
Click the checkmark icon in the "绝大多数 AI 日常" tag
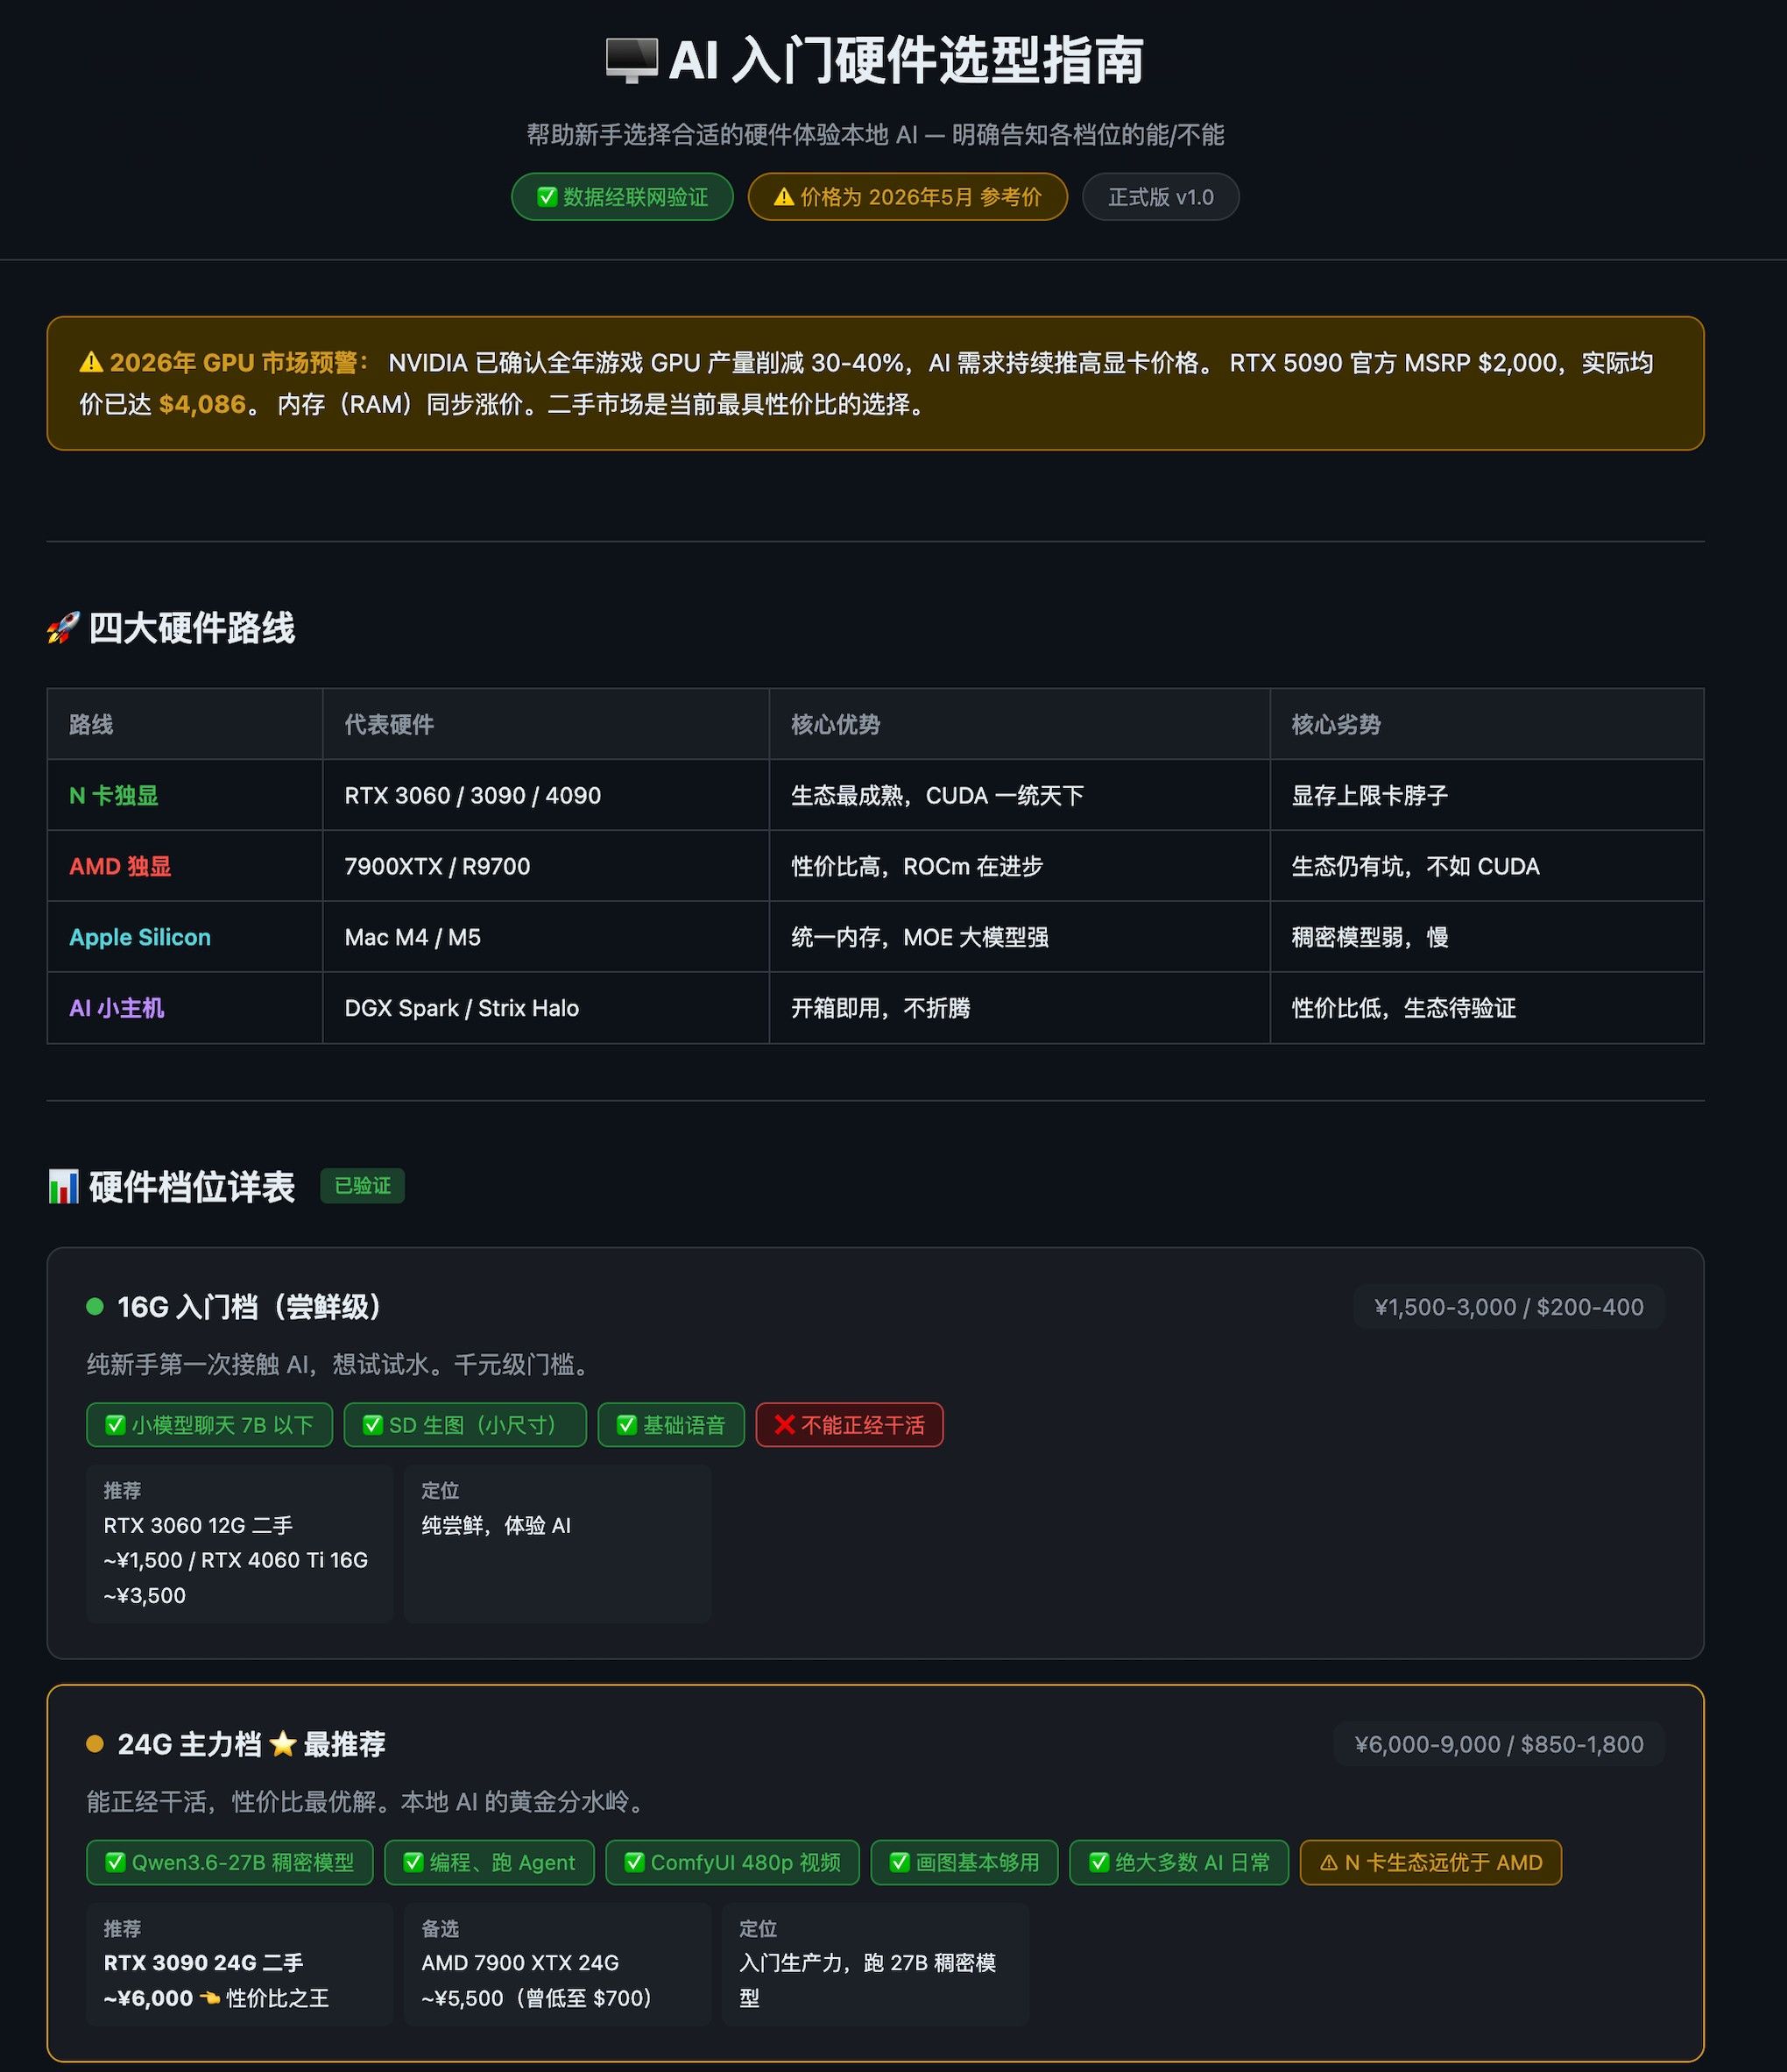tap(1098, 1862)
